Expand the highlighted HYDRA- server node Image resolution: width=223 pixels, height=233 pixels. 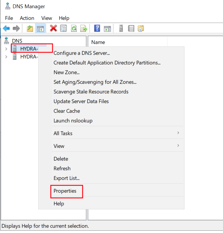(x=6, y=49)
